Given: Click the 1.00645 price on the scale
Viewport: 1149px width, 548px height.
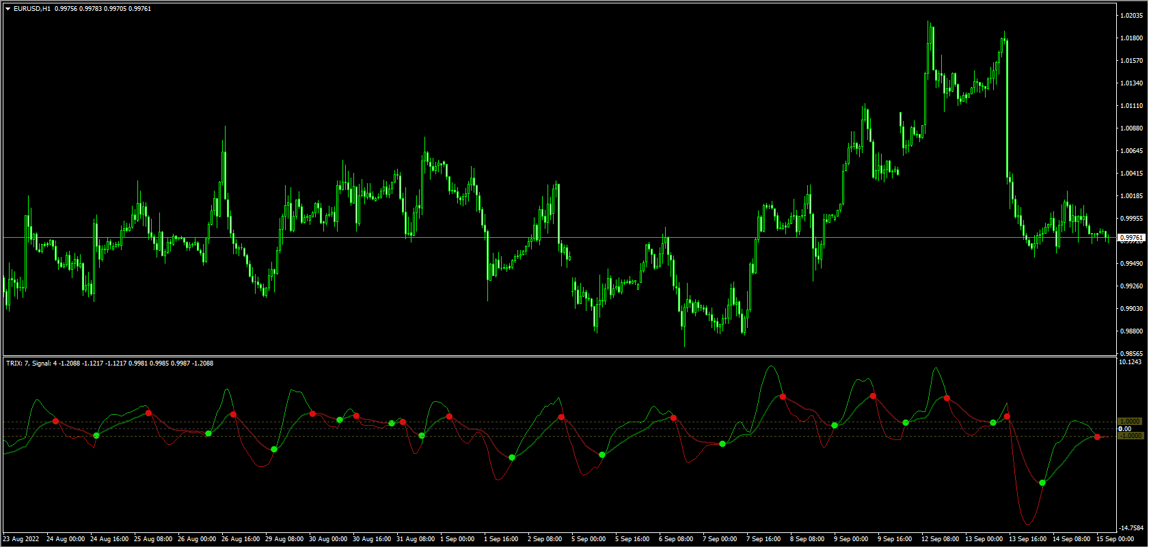Looking at the screenshot, I should (x=1131, y=150).
